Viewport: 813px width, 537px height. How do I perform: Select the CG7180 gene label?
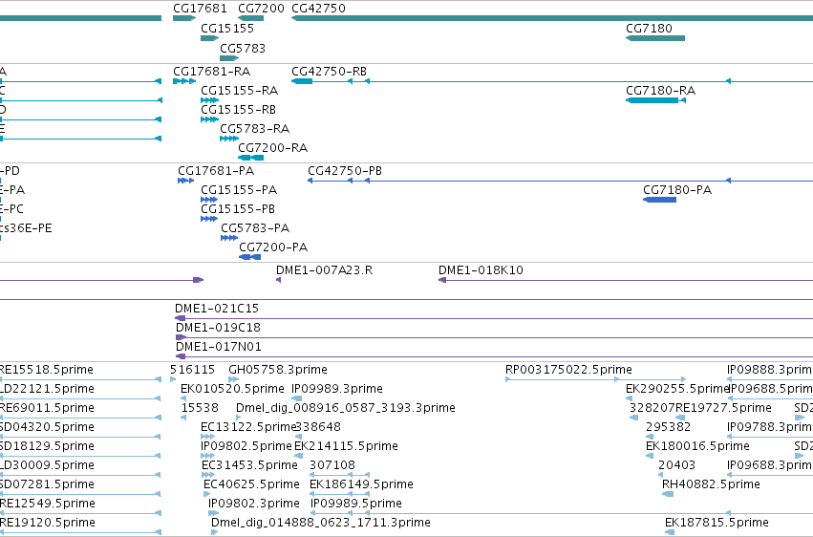[649, 29]
